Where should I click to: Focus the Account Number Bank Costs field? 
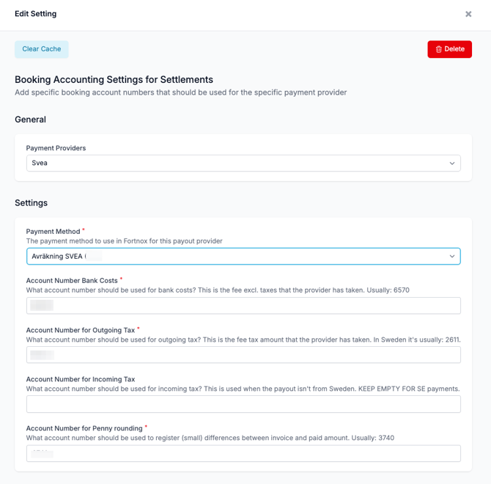pos(243,305)
